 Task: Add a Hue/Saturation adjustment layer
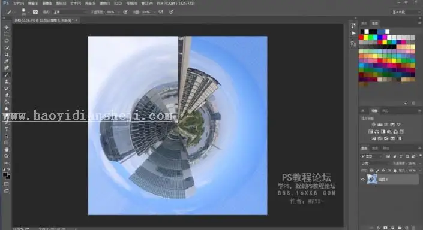click(371, 131)
